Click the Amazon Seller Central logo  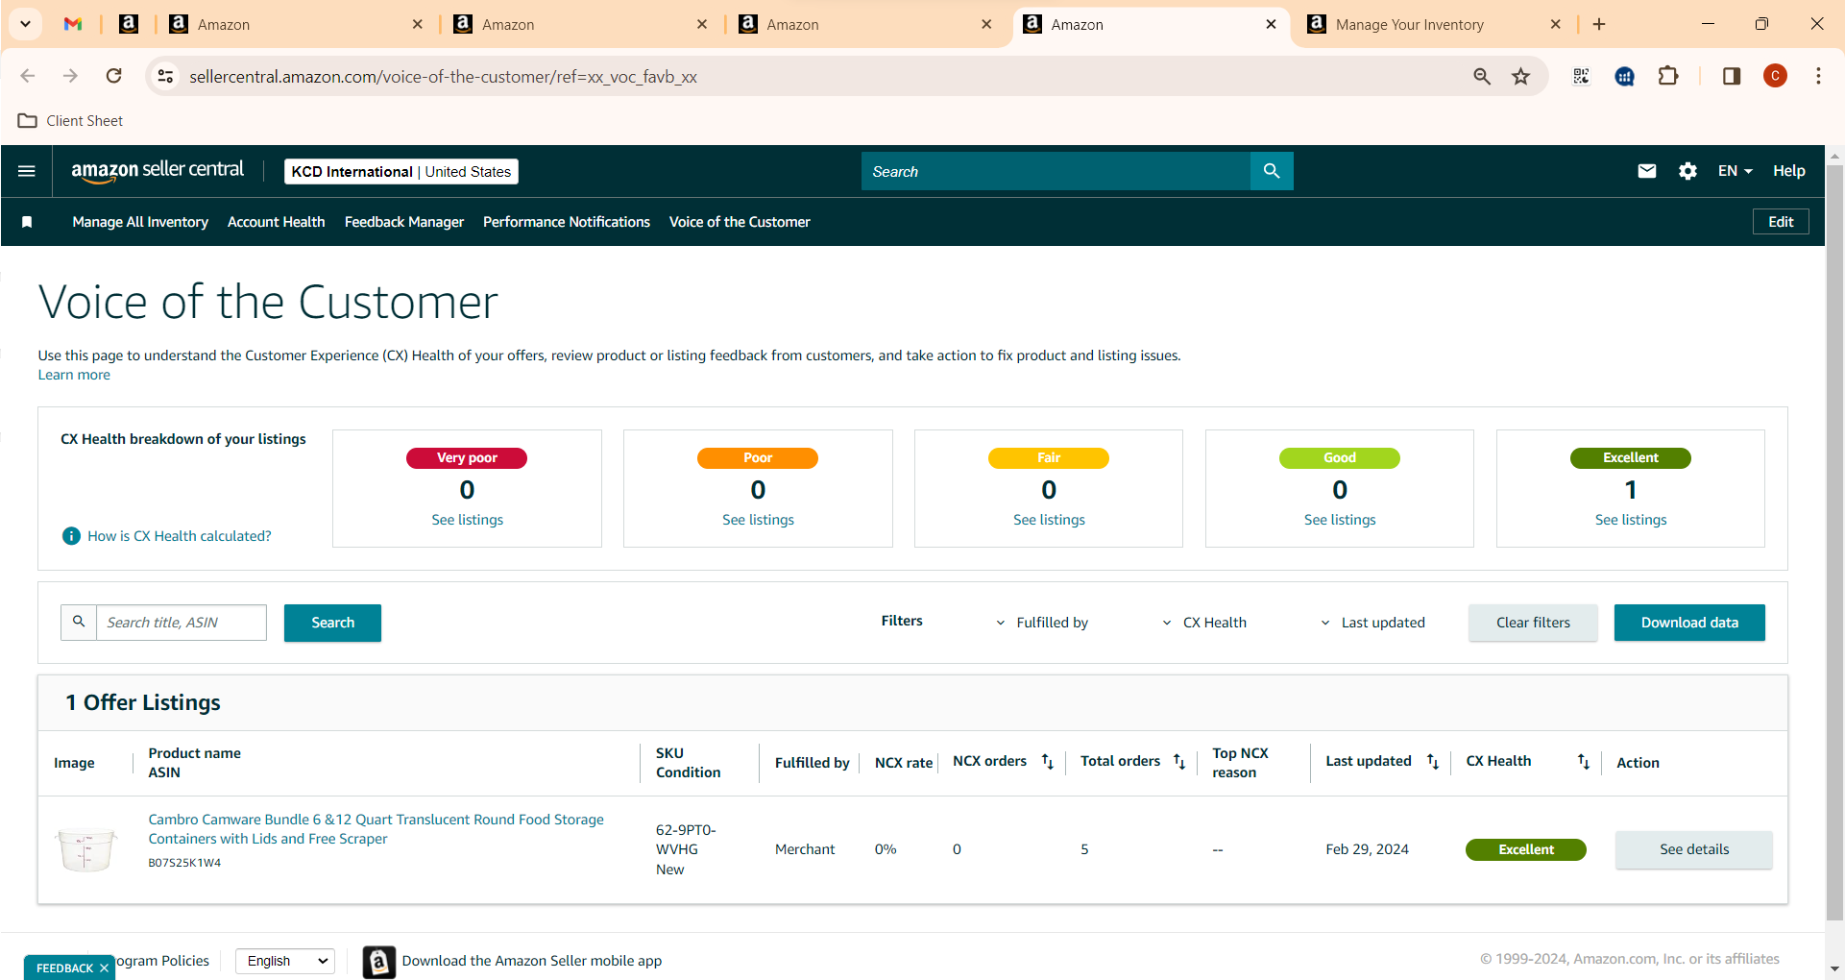[x=158, y=170]
